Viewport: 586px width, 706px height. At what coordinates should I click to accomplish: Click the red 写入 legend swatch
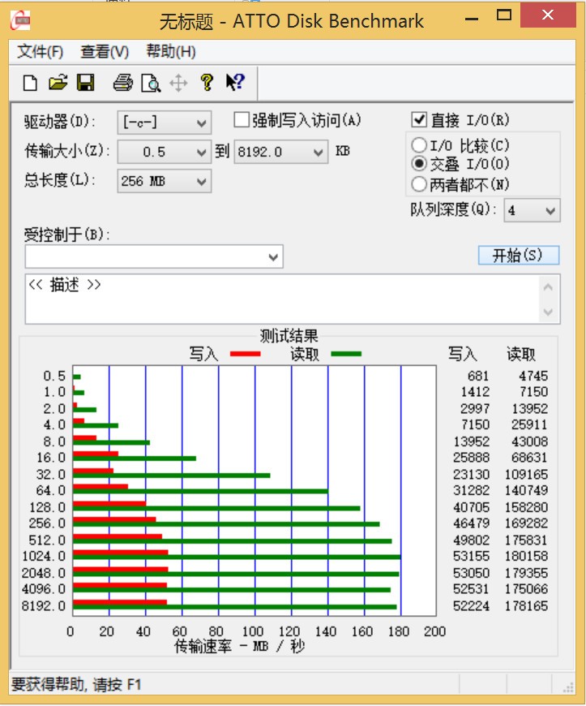click(x=245, y=354)
